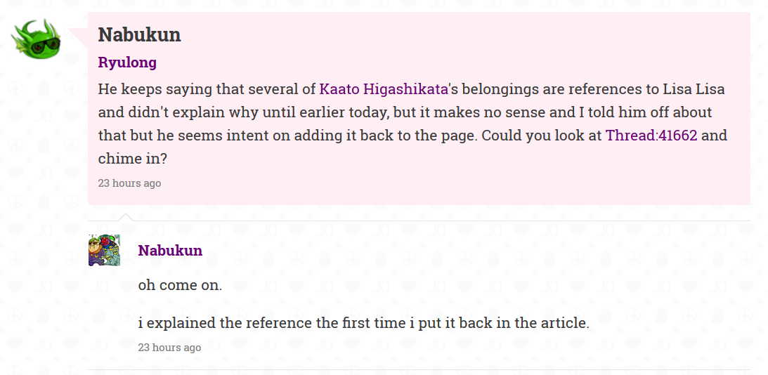Click the 'oh come on.' reply line
The width and height of the screenshot is (768, 375).
point(180,285)
